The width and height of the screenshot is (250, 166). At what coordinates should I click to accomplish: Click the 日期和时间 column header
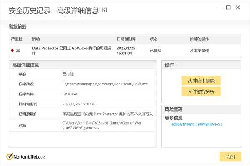126,39
